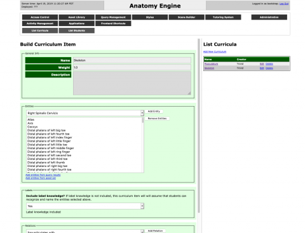Select Distal phalanx of left thumb
This screenshot has height=233, width=305.
pos(46,163)
